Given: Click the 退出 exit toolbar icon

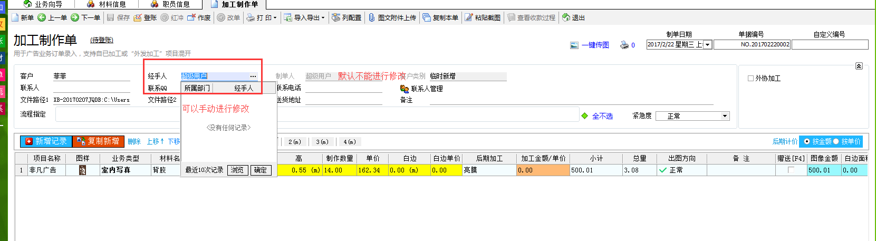Looking at the screenshot, I should pyautogui.click(x=566, y=18).
